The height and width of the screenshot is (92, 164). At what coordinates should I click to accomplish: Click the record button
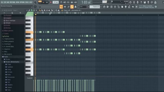point(51,2)
